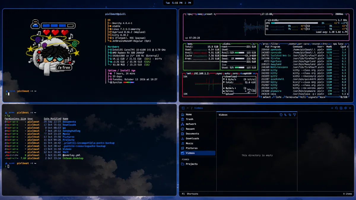Image resolution: width=356 pixels, height=200 pixels.
Task: Decrease btop update interval with minus
Action: pos(333,14)
